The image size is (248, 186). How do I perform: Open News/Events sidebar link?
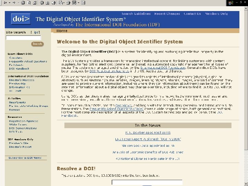point(17,102)
